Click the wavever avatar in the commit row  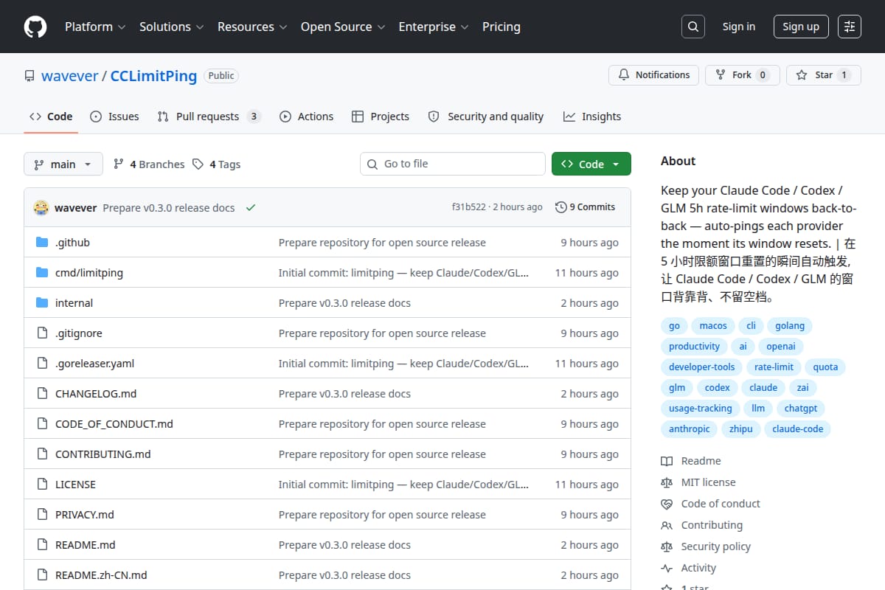pos(41,207)
